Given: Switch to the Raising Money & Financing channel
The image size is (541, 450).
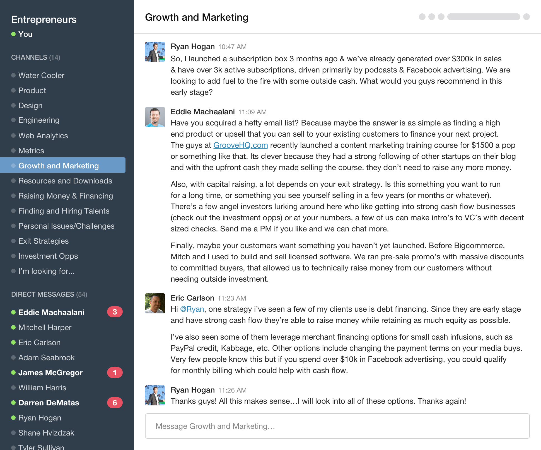Looking at the screenshot, I should pyautogui.click(x=66, y=196).
